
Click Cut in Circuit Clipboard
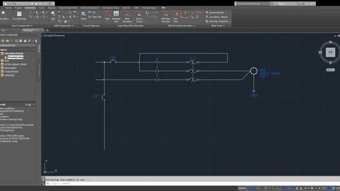pos(92,12)
